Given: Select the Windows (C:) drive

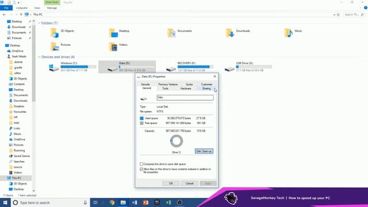Looking at the screenshot, I should point(72,67).
